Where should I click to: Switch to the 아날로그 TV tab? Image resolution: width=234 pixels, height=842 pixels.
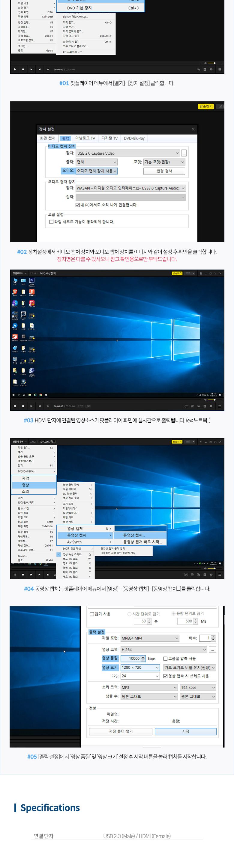point(85,138)
